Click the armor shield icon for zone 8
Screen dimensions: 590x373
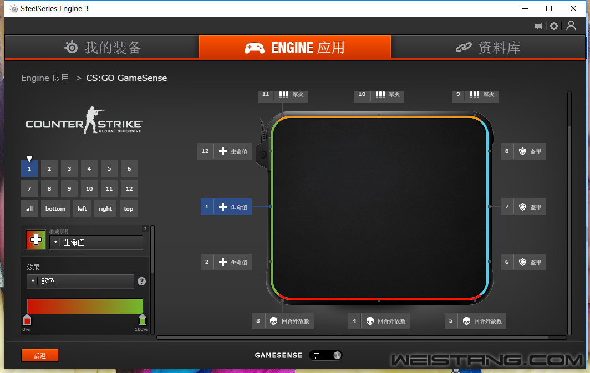pyautogui.click(x=523, y=151)
